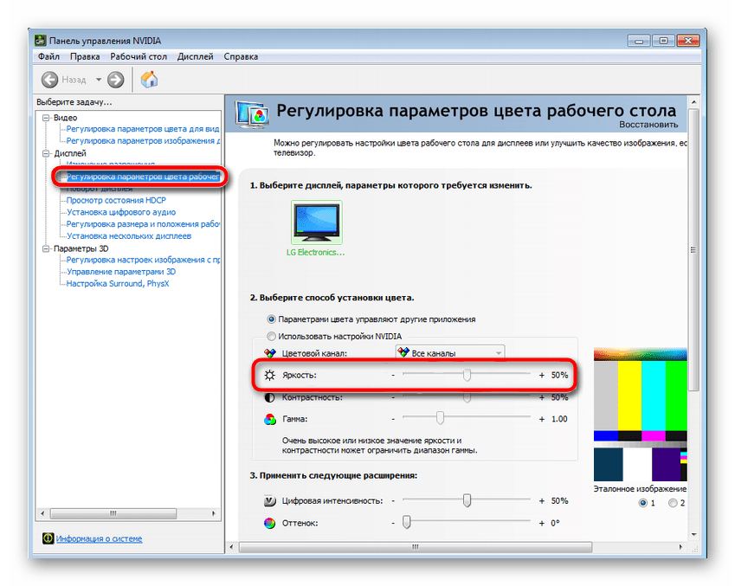Open 'Регулировка параметров цвета для видео' task
Screen dimensions: 735x586
(143, 129)
